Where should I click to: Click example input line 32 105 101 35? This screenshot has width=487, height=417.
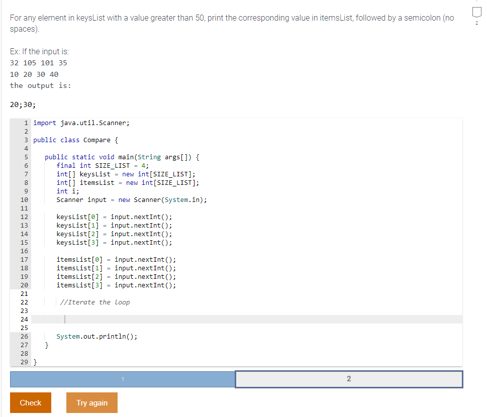(39, 63)
